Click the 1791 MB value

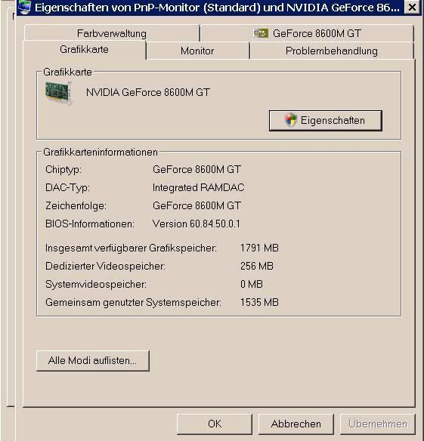(x=259, y=248)
